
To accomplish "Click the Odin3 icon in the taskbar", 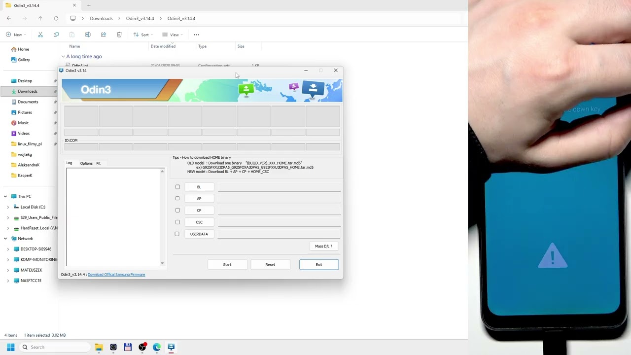I will point(171,347).
